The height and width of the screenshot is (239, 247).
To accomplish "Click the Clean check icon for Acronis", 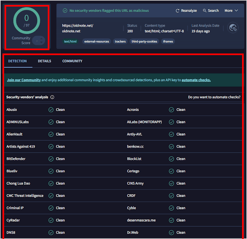I will [171, 110].
